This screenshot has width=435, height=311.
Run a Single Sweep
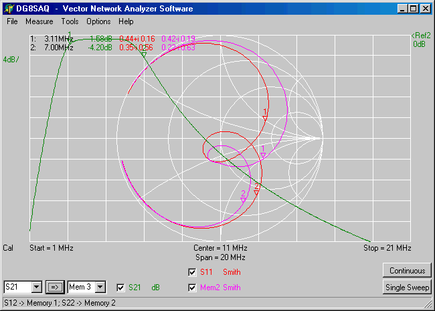(x=407, y=288)
